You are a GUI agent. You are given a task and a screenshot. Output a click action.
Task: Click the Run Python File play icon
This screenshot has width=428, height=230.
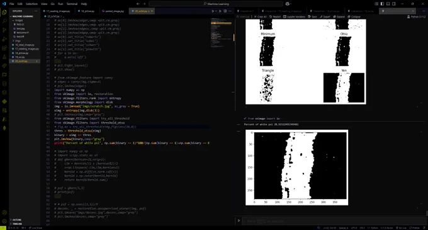coord(213,11)
